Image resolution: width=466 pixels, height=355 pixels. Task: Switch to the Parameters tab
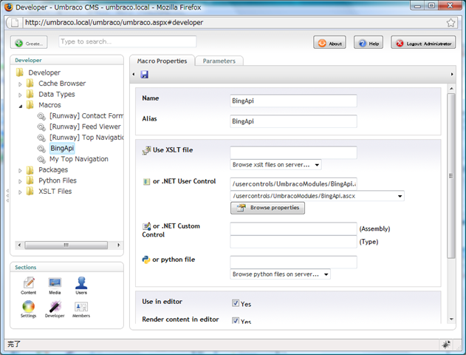219,61
